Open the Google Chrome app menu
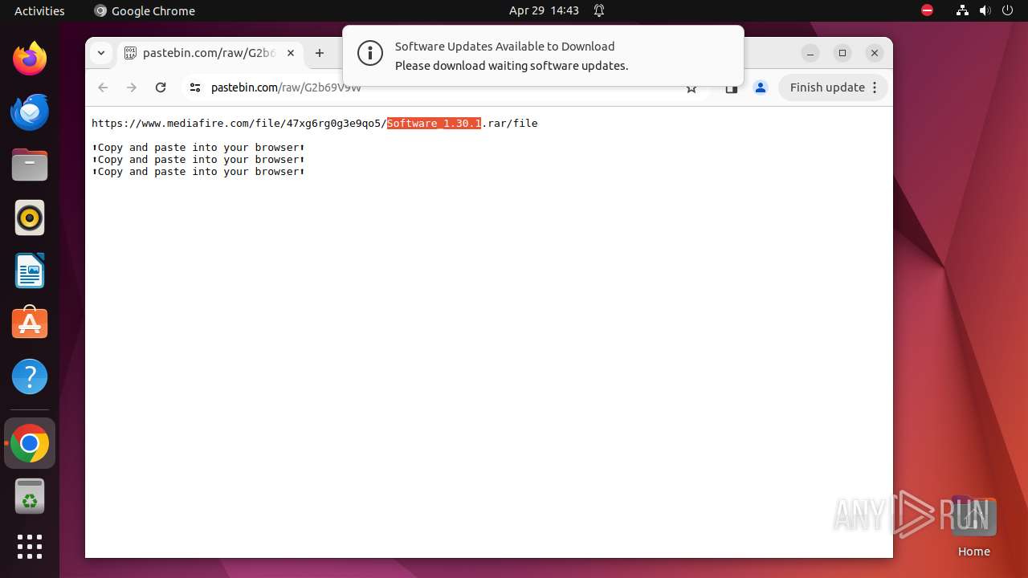The height and width of the screenshot is (578, 1028). [x=145, y=10]
